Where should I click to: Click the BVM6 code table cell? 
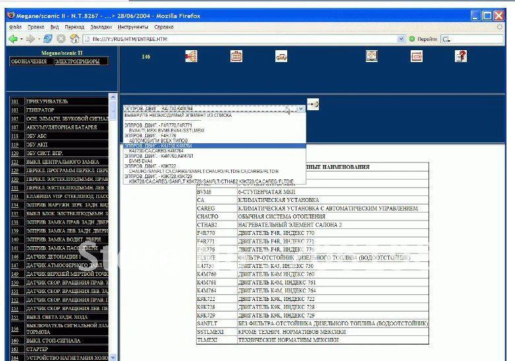(x=217, y=192)
